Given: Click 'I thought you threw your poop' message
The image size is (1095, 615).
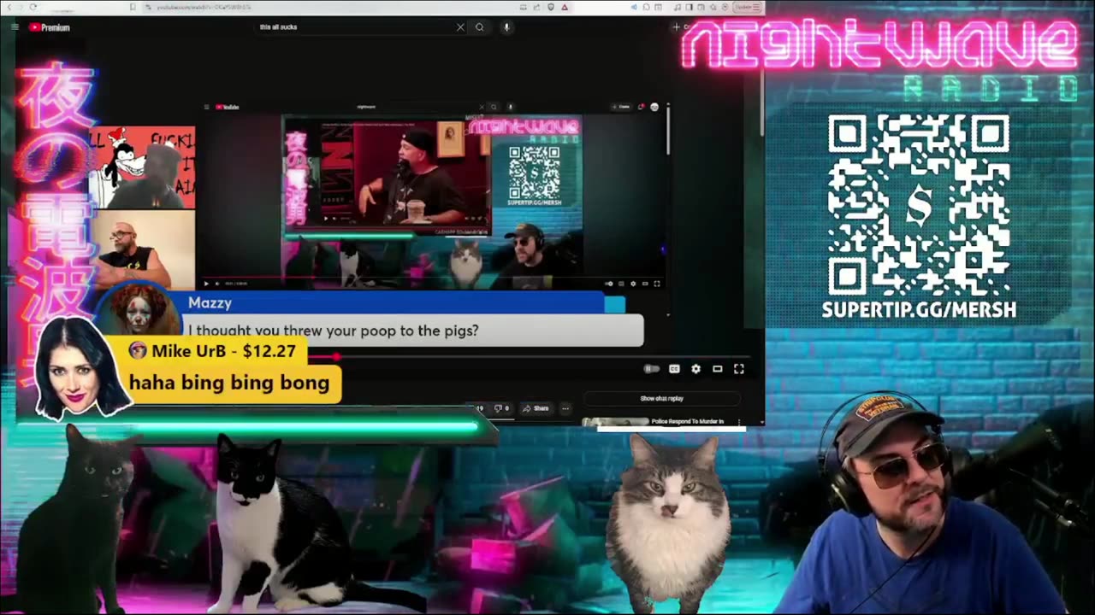Looking at the screenshot, I should [x=333, y=331].
